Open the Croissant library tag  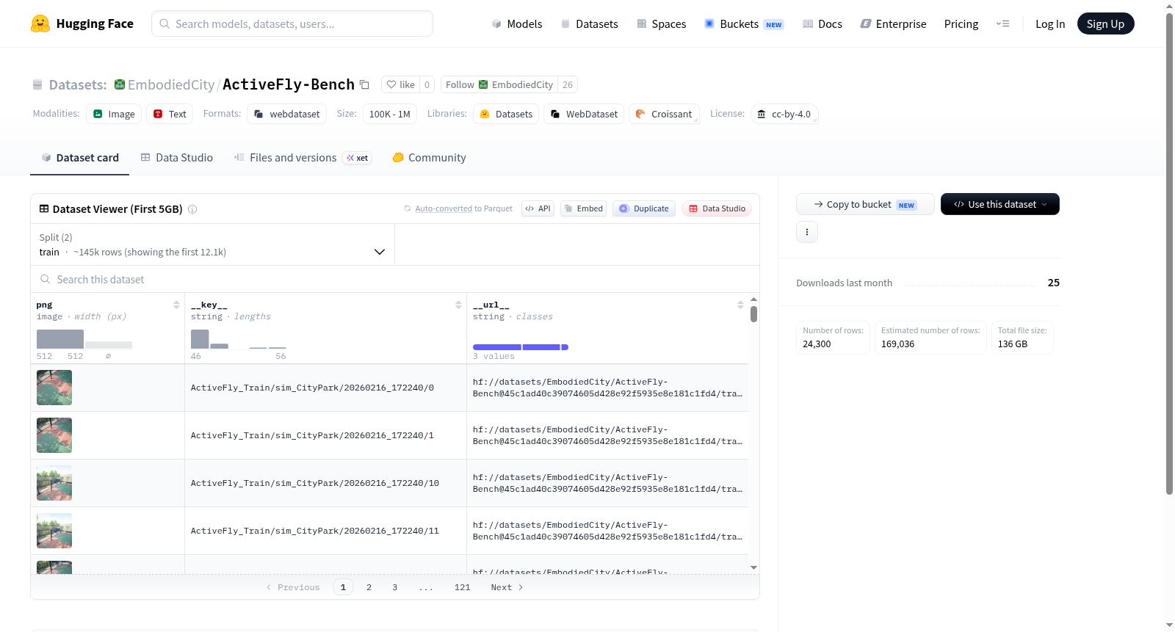(x=664, y=114)
